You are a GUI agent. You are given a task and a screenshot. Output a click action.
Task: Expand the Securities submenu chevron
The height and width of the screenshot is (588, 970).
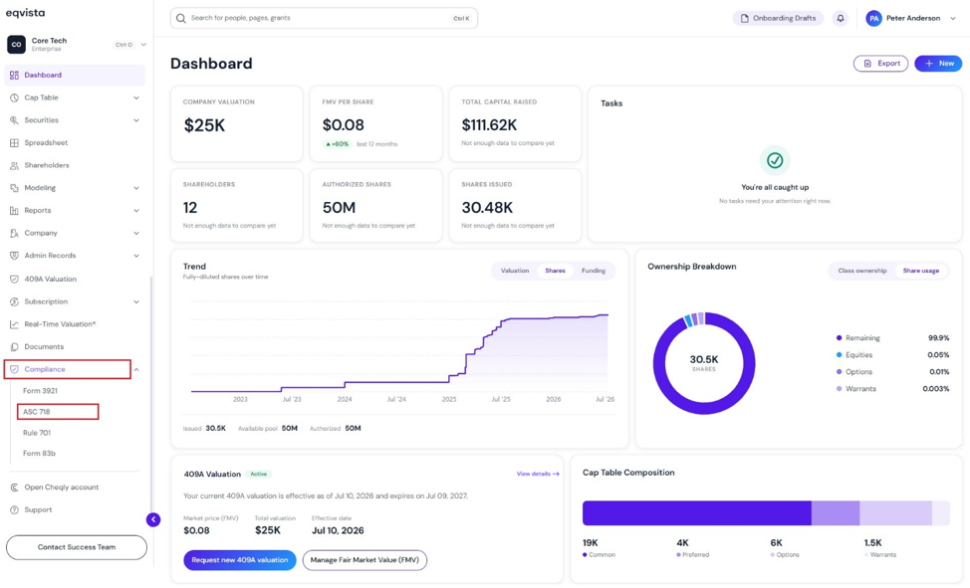(x=136, y=120)
